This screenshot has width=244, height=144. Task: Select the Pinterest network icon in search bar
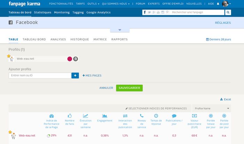coord(167,12)
